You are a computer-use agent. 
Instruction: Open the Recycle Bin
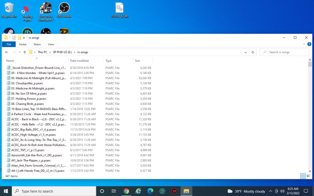click(x=9, y=8)
